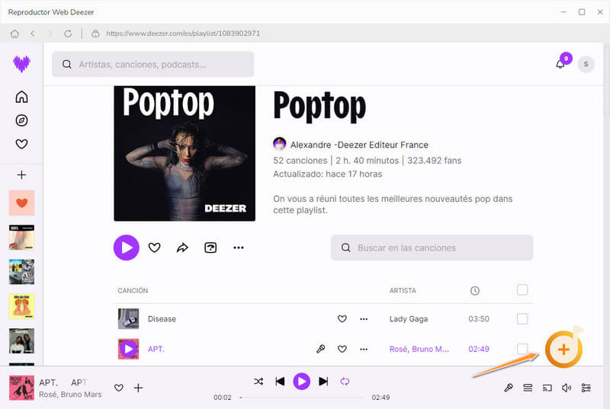Image resolution: width=610 pixels, height=409 pixels.
Task: Select the APT. track checkbox
Action: click(x=522, y=349)
